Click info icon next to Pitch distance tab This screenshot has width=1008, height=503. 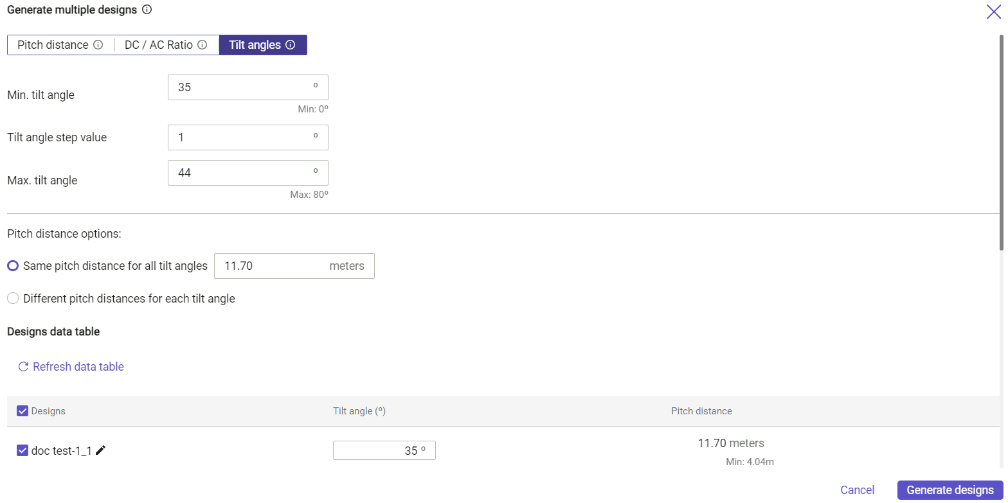pyautogui.click(x=98, y=45)
